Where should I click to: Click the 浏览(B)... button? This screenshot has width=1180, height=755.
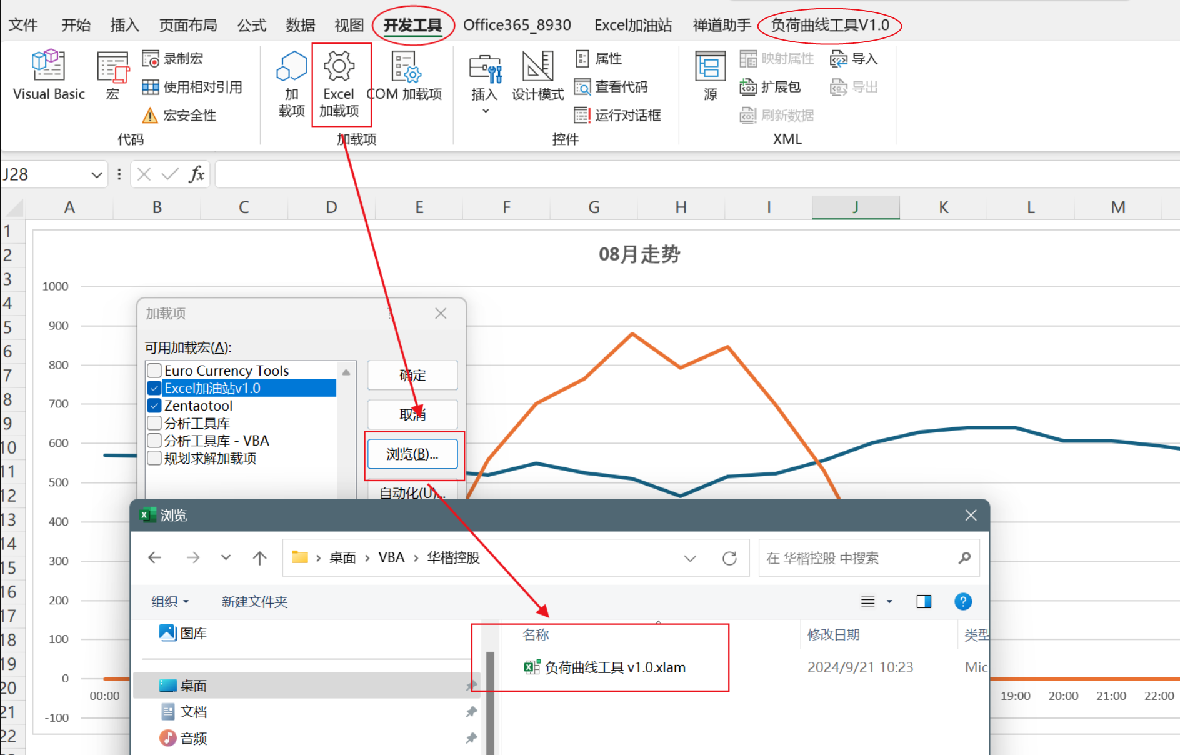(412, 454)
